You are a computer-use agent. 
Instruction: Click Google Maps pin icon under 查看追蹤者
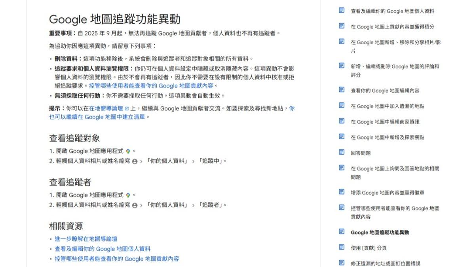(128, 195)
